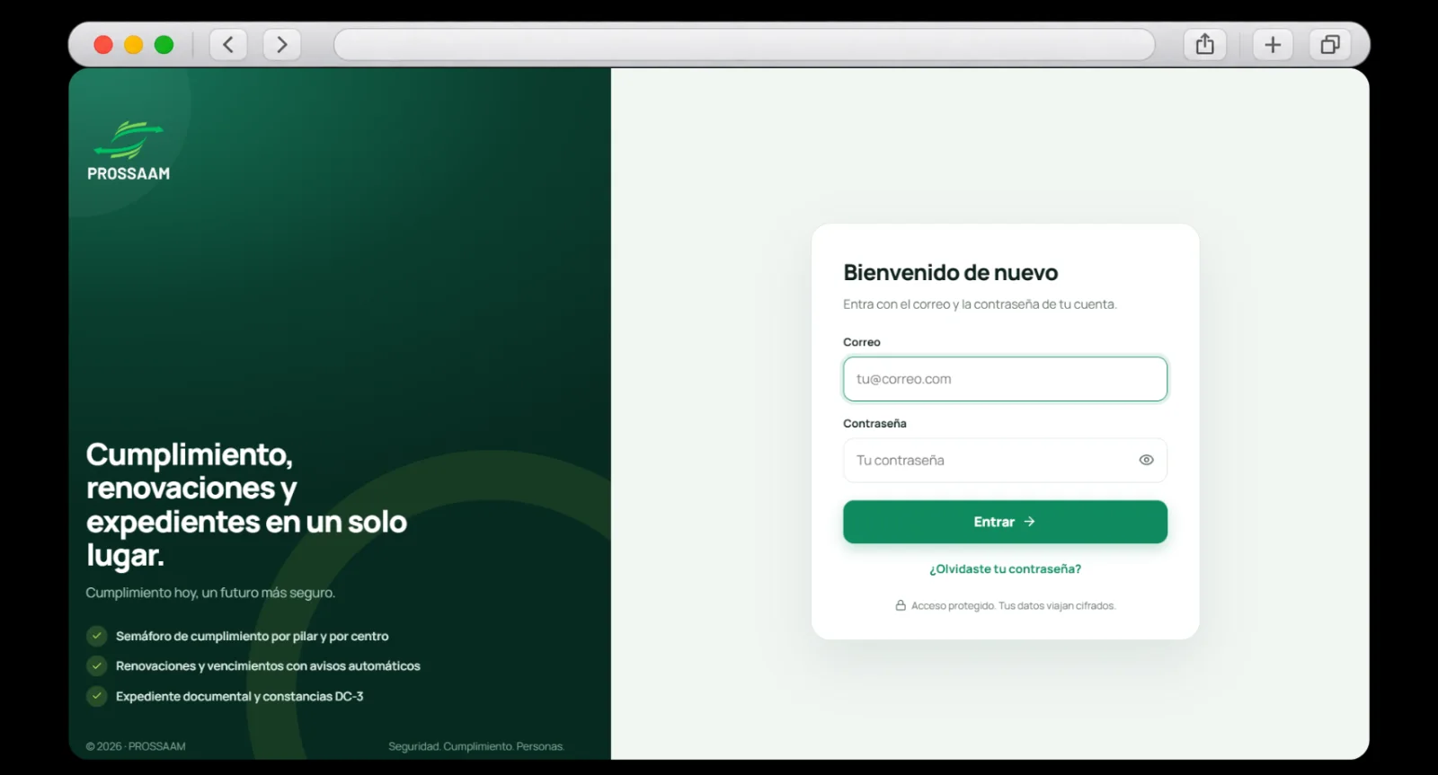Open the ¿Olvidaste tu contraseña? link

coord(1005,569)
